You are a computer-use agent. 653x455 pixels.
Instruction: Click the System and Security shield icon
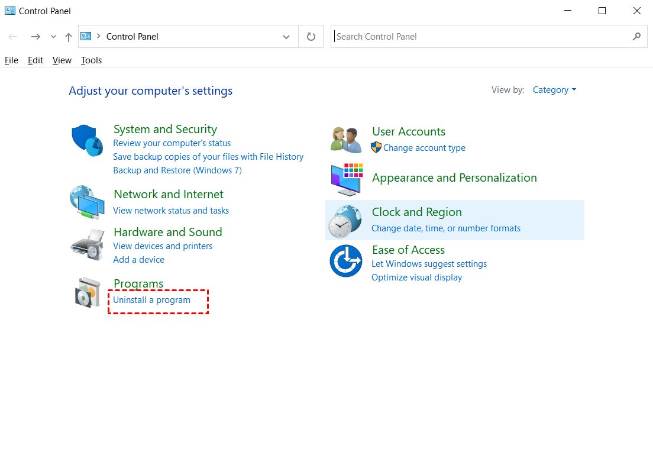87,140
